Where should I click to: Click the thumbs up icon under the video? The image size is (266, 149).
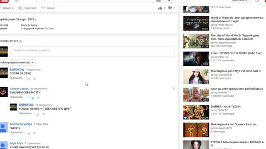pos(160,8)
